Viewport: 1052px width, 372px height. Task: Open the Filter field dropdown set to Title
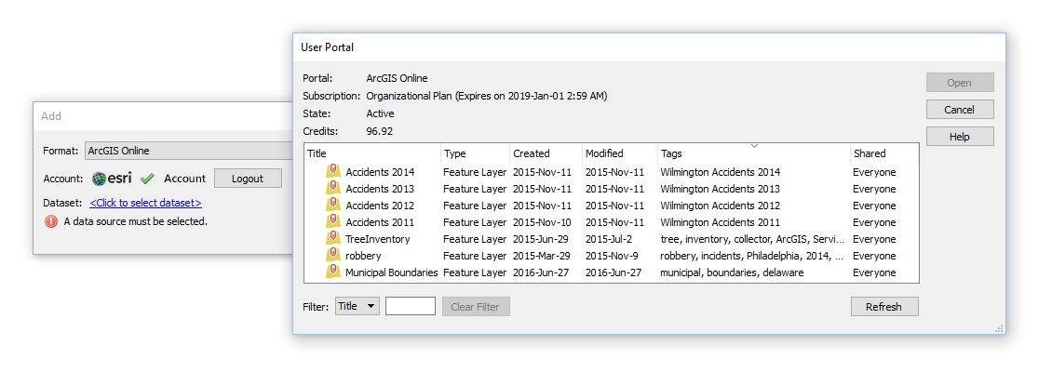[x=357, y=306]
